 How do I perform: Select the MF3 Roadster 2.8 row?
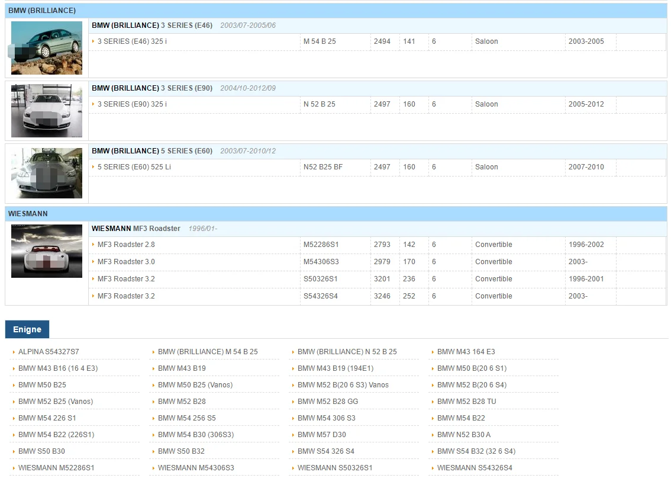point(378,245)
